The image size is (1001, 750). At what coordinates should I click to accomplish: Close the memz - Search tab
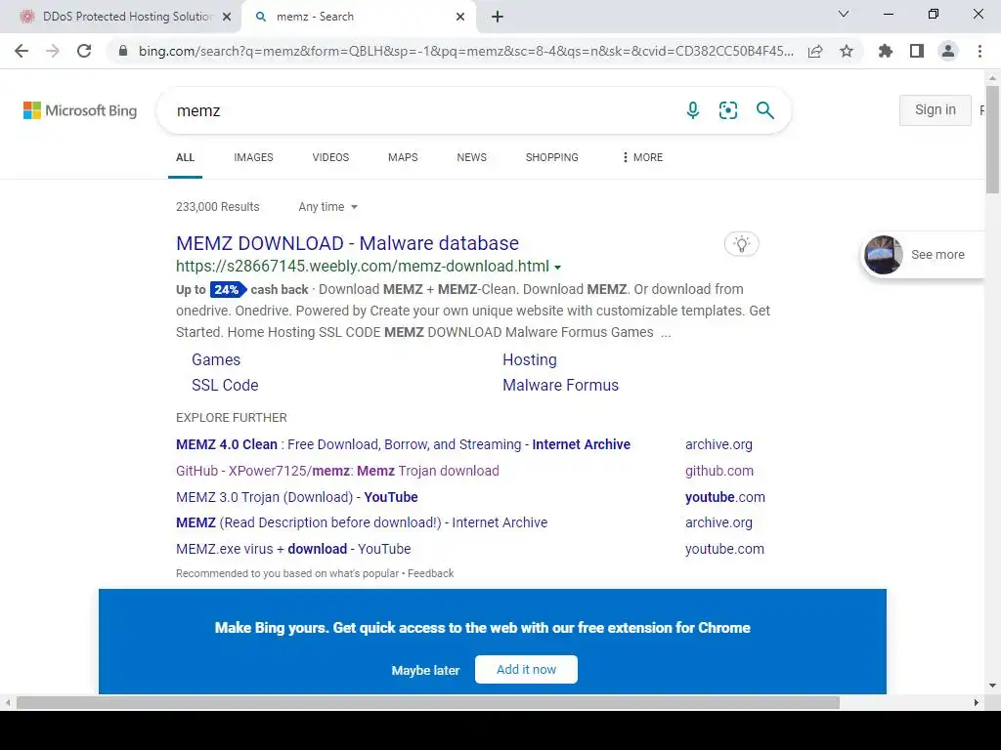pos(460,17)
